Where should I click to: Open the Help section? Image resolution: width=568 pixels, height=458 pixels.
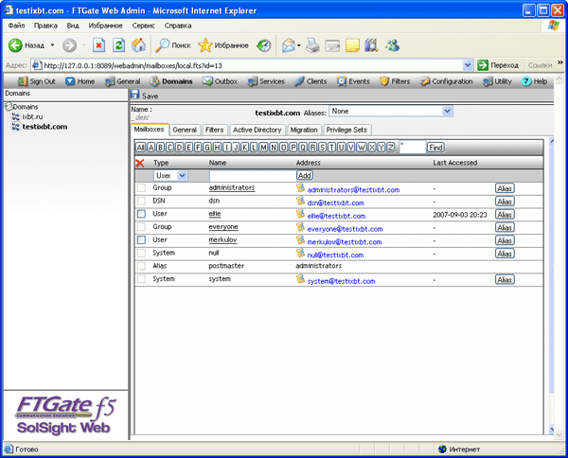[534, 81]
